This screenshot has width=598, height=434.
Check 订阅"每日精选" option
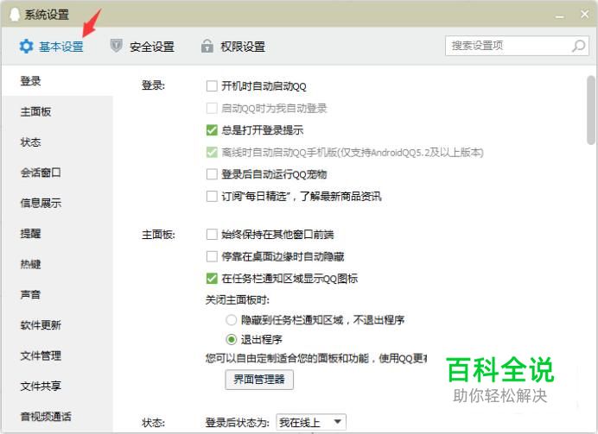pos(212,197)
